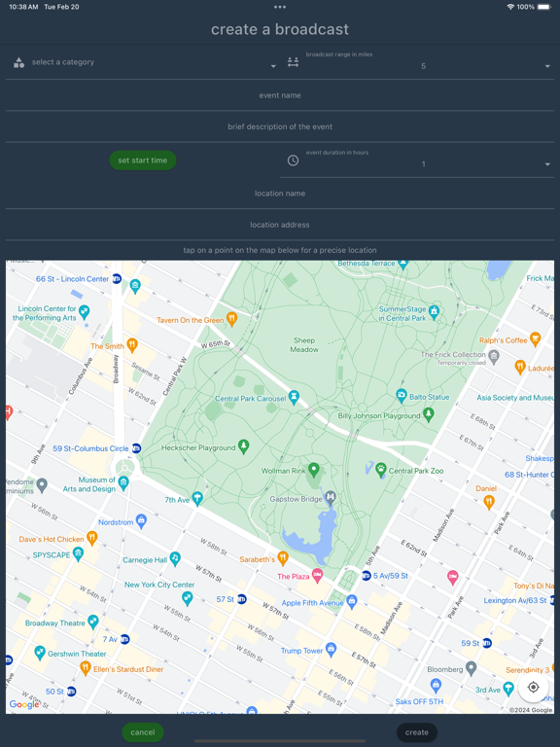Tap the Carnegie Hall music marker
Image resolution: width=560 pixels, height=747 pixels.
(175, 558)
